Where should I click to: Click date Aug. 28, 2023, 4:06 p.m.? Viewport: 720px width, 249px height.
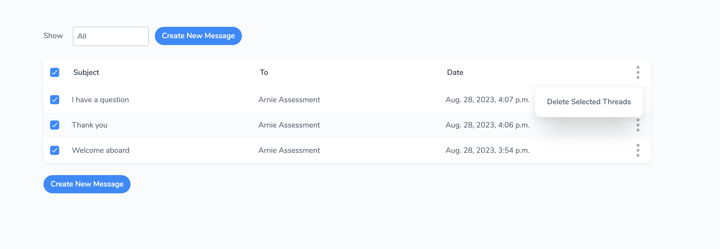pyautogui.click(x=488, y=125)
